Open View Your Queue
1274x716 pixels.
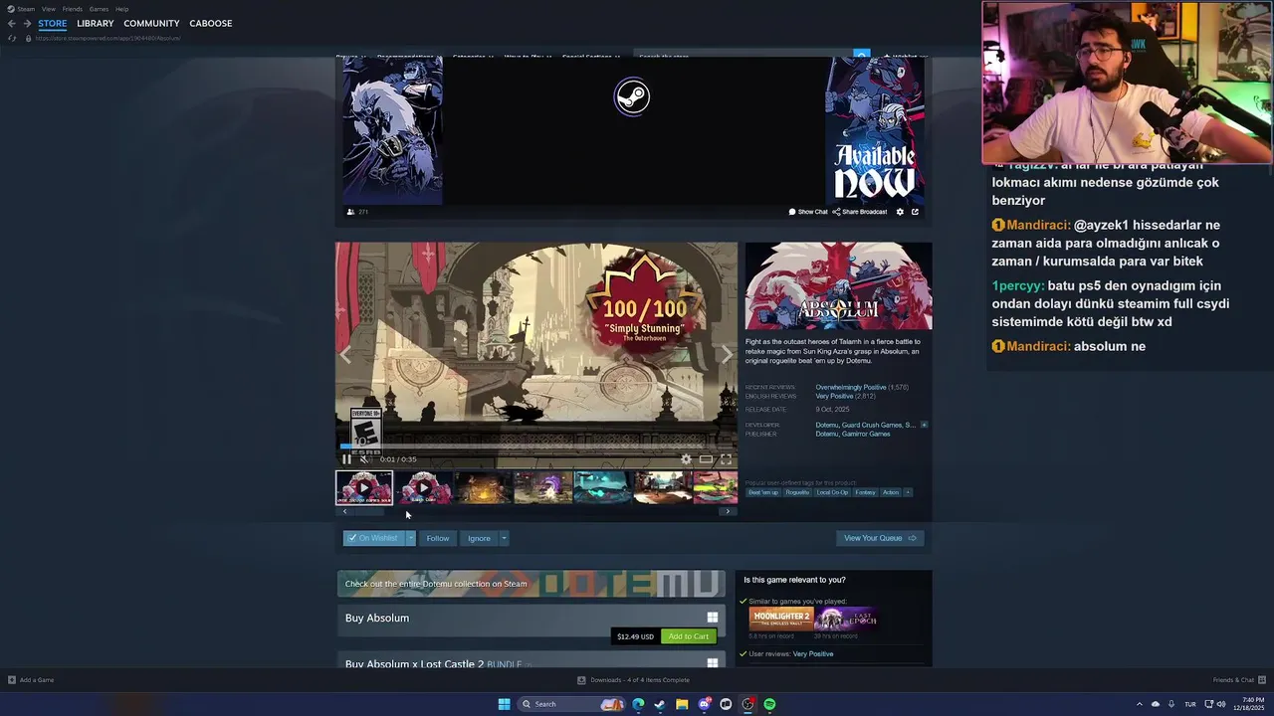coord(880,538)
